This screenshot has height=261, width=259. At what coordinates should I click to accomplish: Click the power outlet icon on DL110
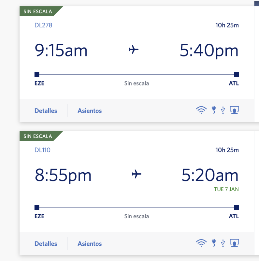(214, 243)
